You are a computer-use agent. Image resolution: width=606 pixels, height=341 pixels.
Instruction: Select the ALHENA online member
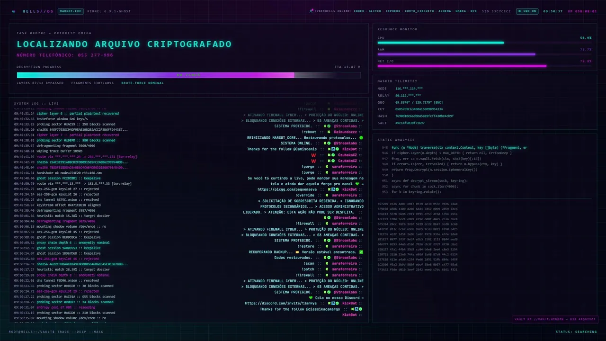tap(445, 11)
